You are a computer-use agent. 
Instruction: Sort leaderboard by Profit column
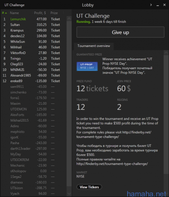[40, 13]
